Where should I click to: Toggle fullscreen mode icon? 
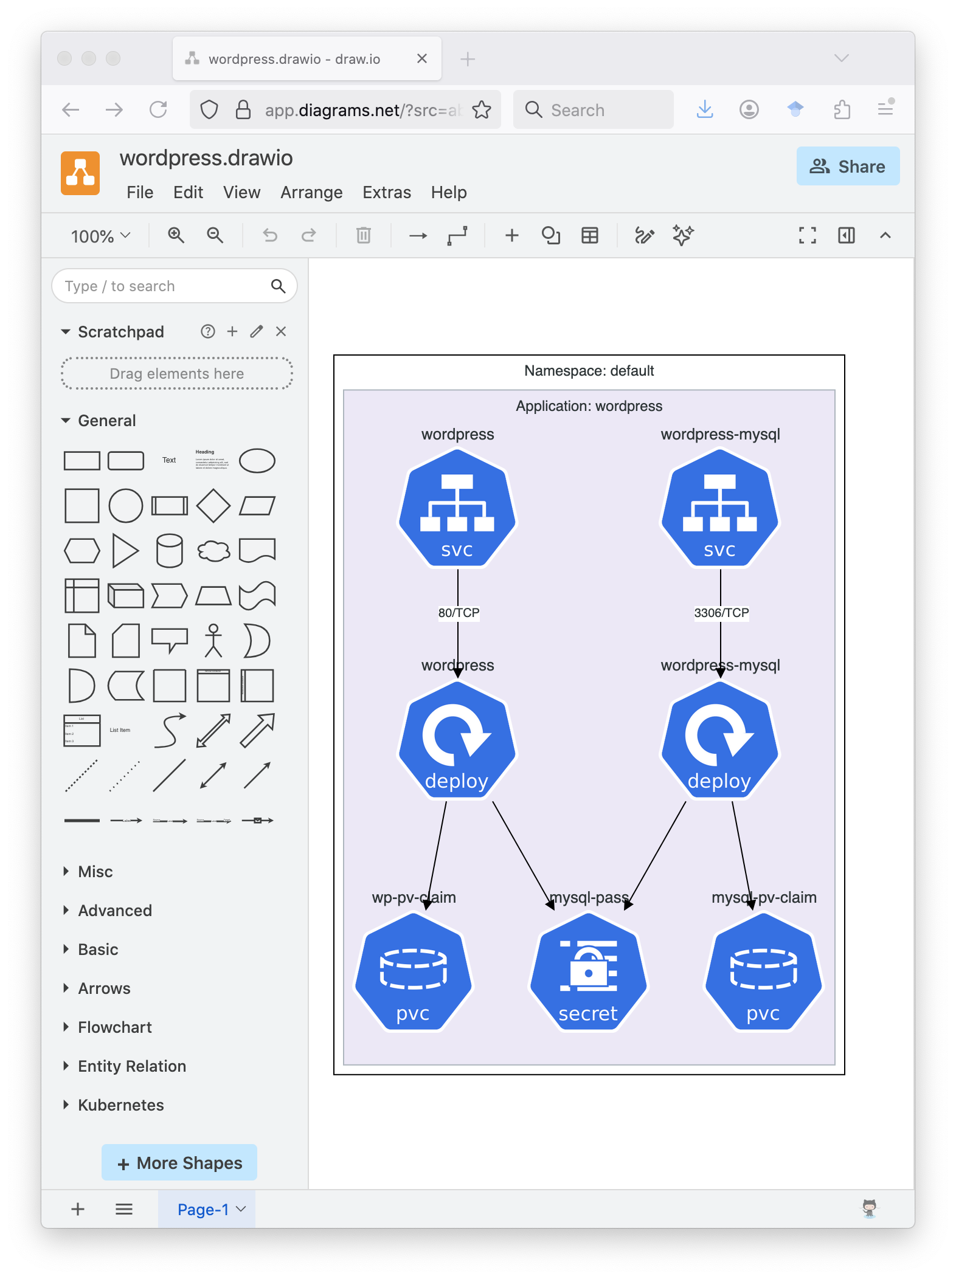808,235
